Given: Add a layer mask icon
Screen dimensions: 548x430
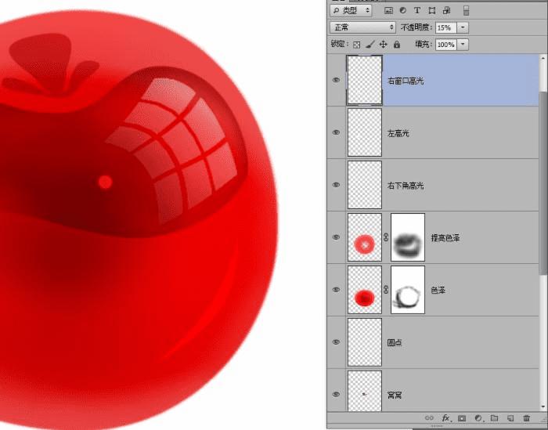Looking at the screenshot, I should [x=462, y=417].
